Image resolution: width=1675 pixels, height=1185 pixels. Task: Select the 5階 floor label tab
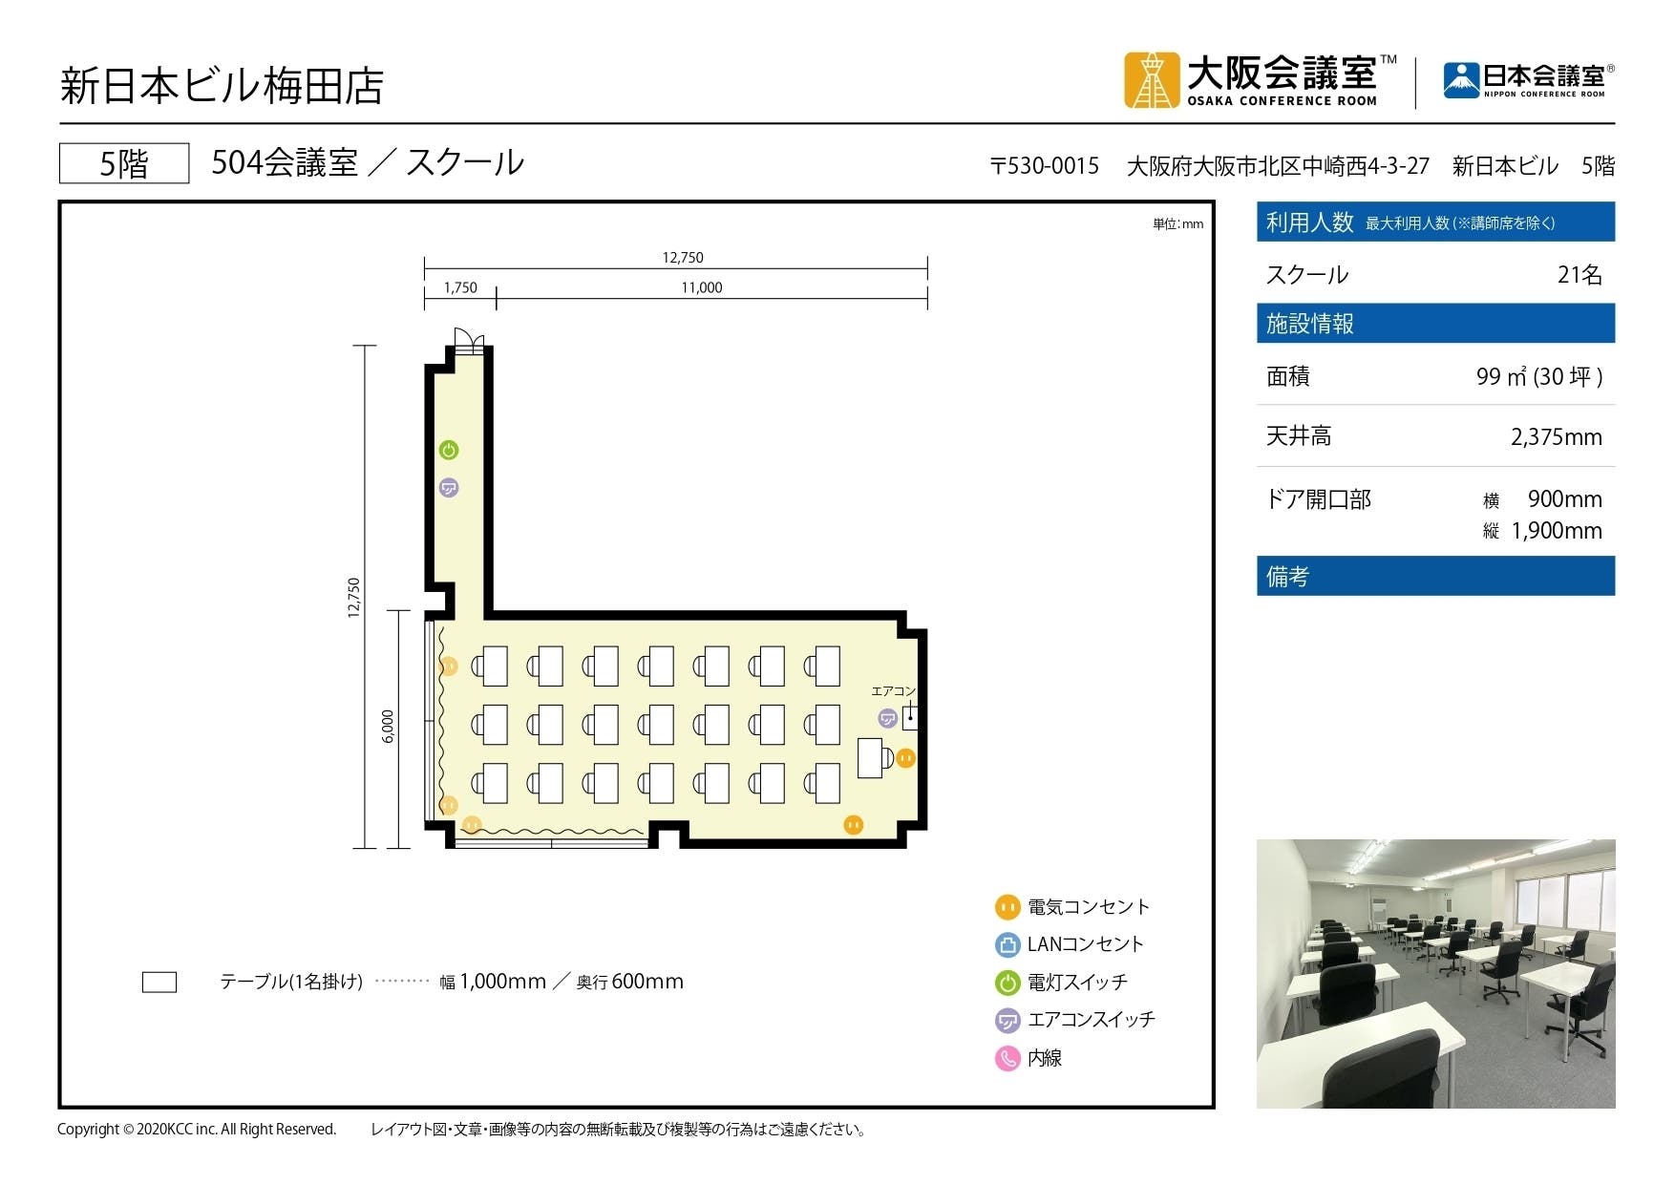tap(122, 161)
